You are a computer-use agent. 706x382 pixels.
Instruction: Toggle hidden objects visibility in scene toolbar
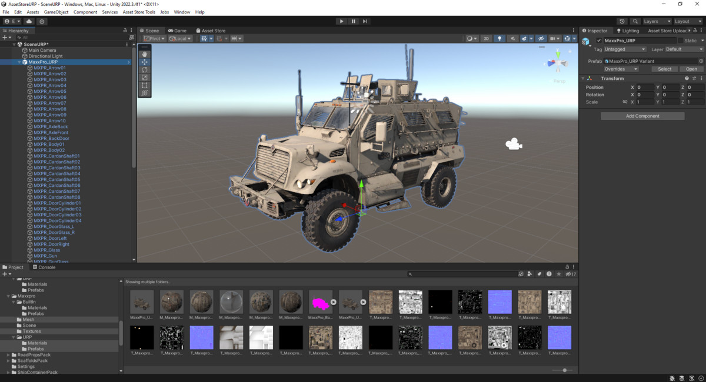540,39
